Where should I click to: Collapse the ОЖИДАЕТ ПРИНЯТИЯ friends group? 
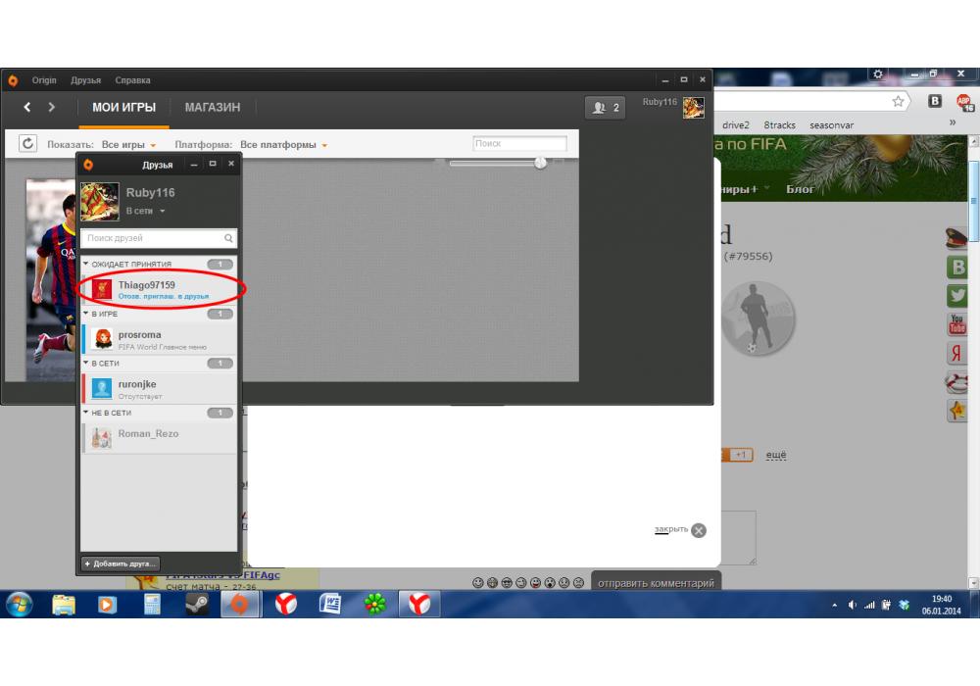[86, 265]
